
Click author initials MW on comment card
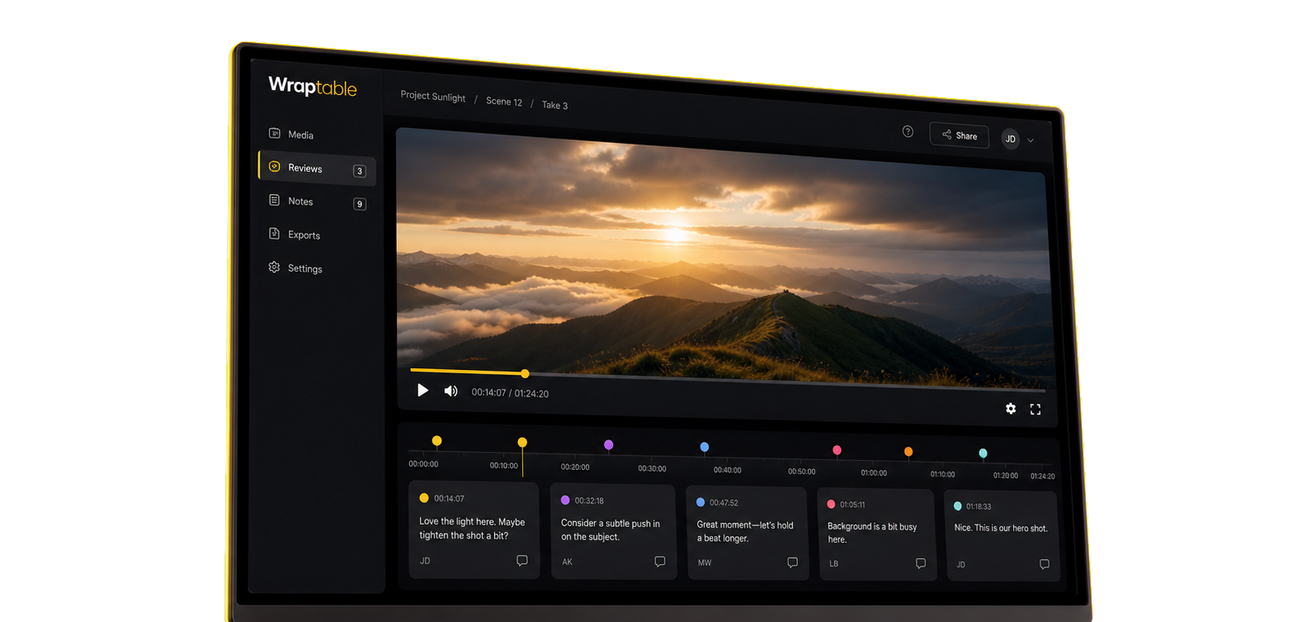pos(705,563)
